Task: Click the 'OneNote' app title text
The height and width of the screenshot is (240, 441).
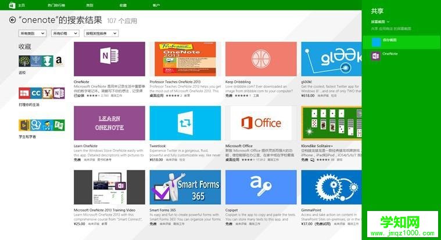Action: point(81,82)
